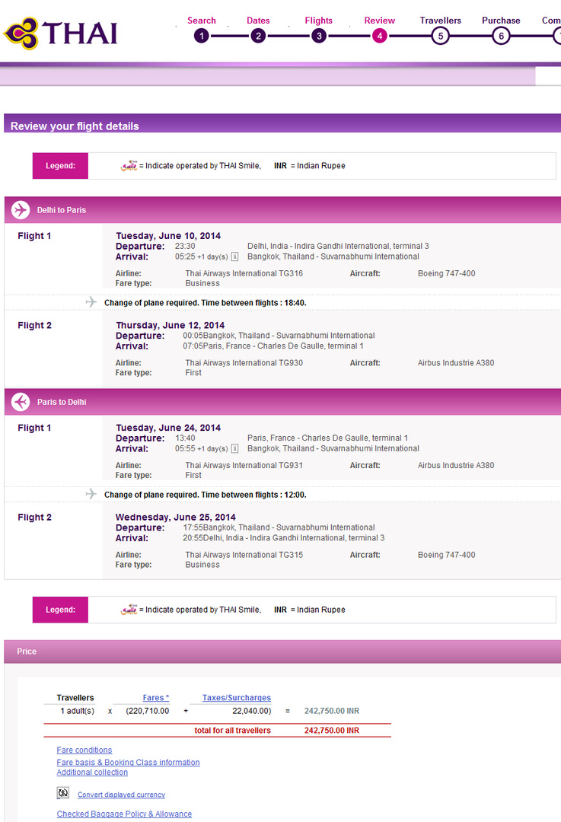Click Convert displayed currency link

click(x=121, y=795)
